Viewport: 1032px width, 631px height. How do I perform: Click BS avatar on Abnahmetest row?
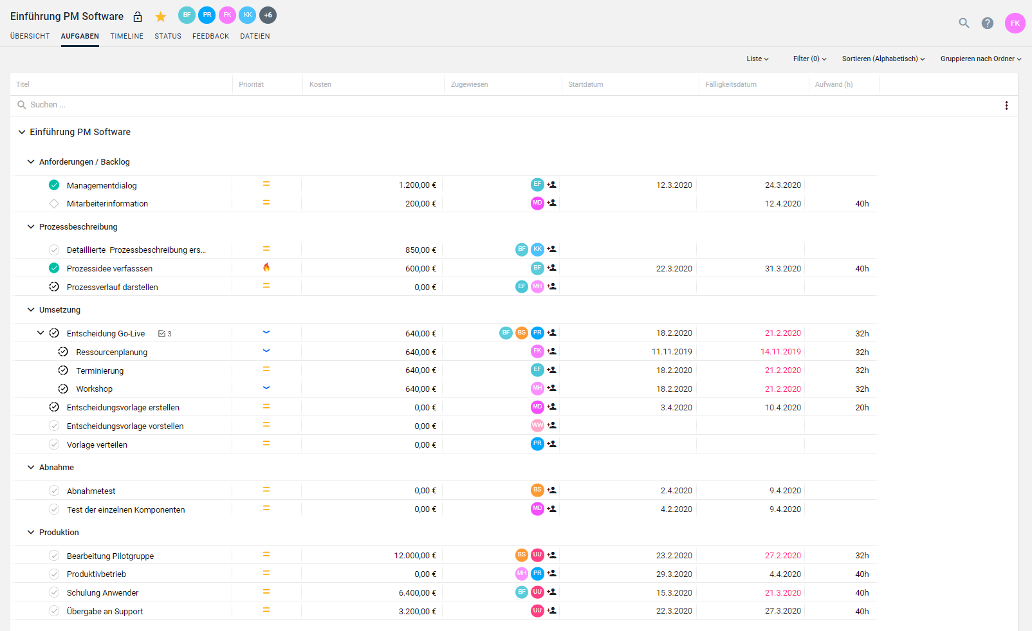[537, 489]
